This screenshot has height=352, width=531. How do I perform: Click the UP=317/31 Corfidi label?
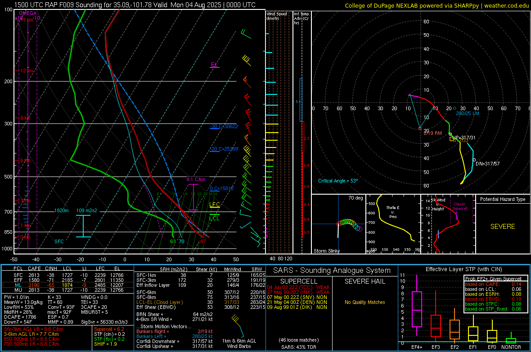tap(464, 138)
